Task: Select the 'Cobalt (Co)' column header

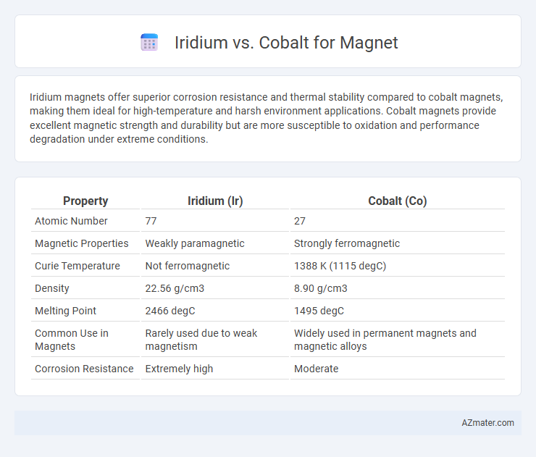Action: point(398,201)
